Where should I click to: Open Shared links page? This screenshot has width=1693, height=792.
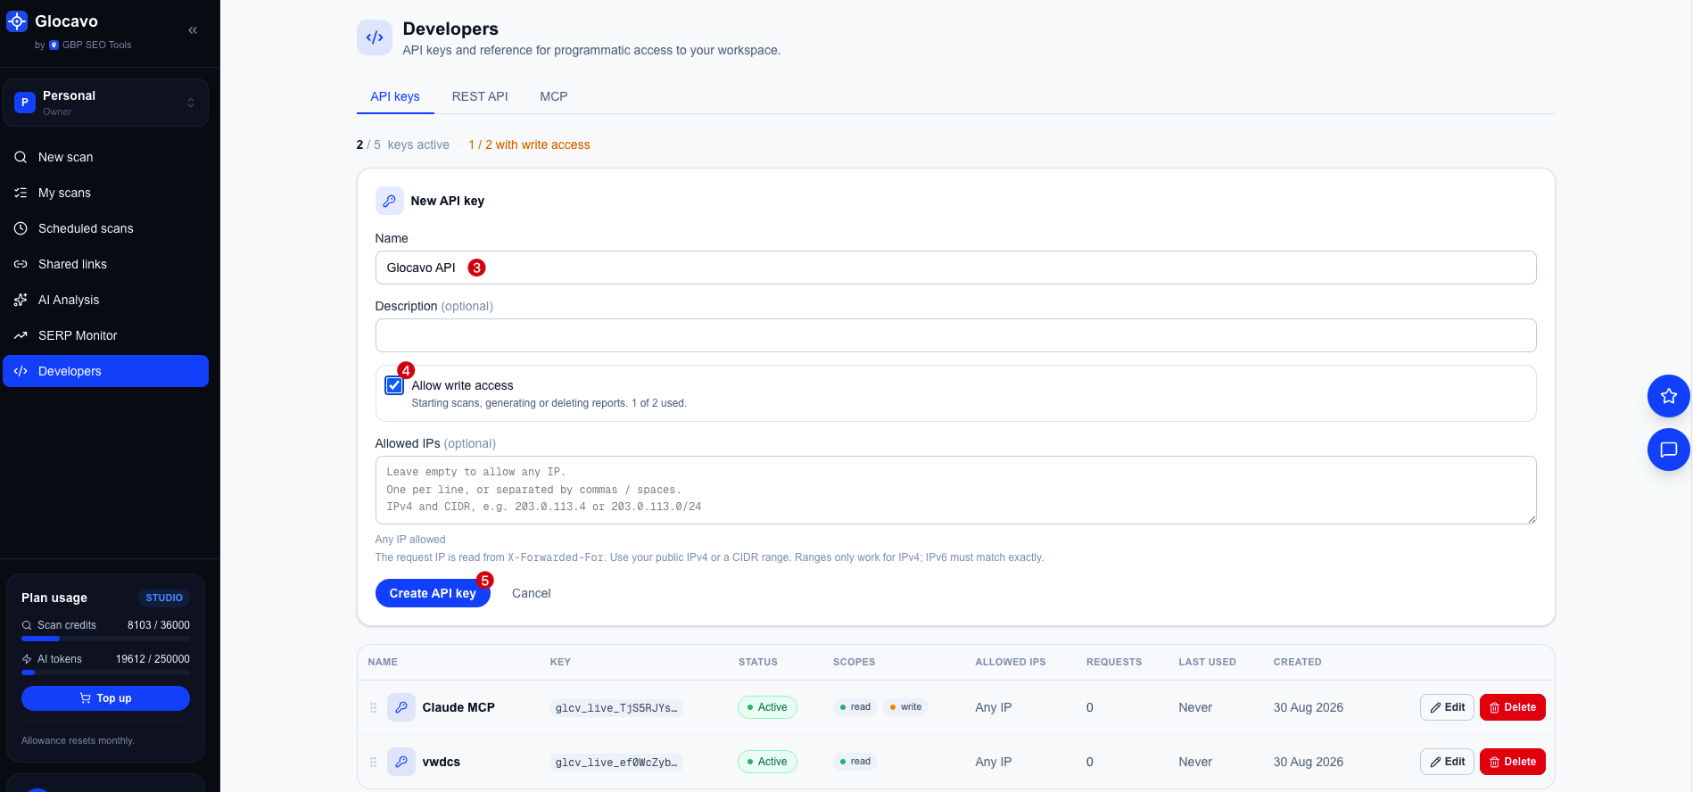tap(105, 264)
